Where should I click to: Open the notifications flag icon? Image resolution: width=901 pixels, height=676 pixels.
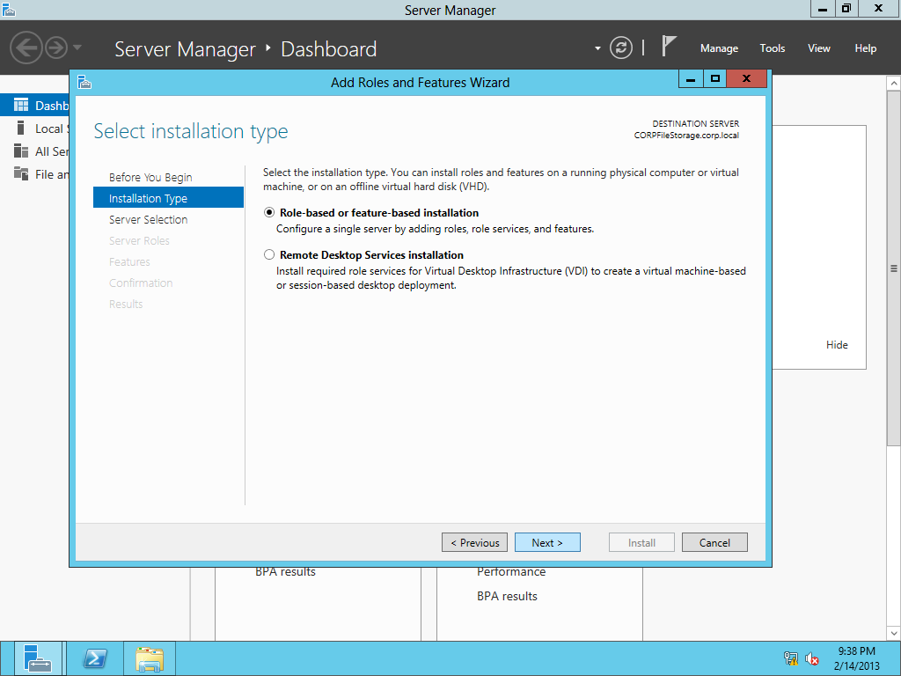tap(670, 46)
